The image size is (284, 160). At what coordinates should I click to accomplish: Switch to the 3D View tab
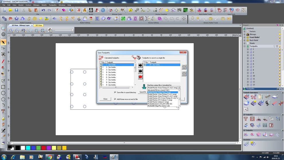point(38,25)
